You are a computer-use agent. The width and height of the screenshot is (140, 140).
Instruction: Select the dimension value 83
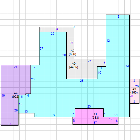point(127,66)
